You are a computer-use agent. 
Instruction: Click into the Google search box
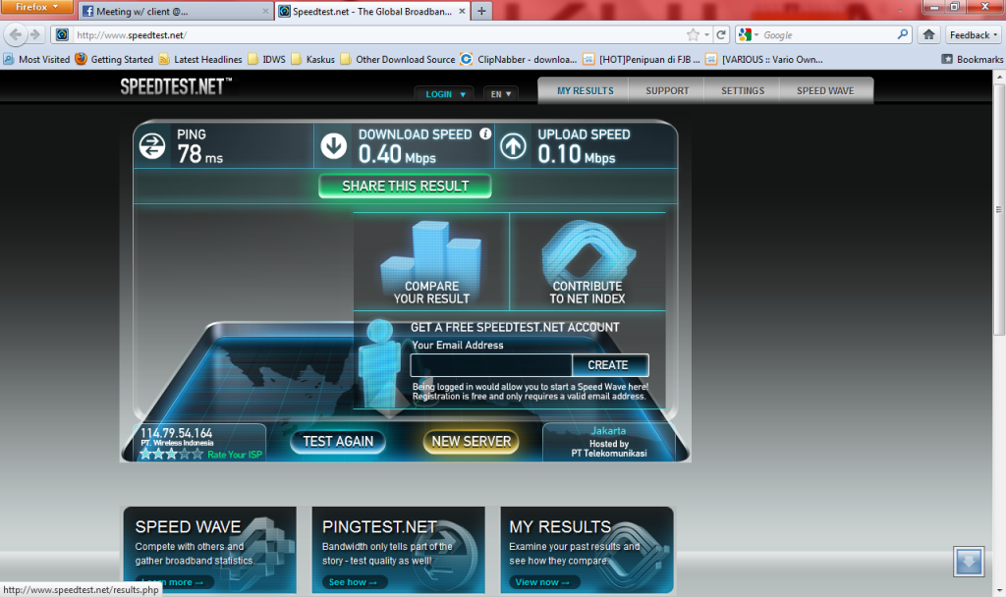[x=827, y=34]
